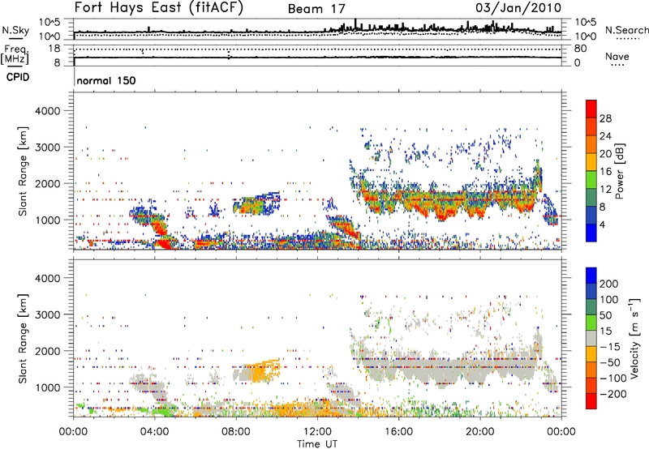This screenshot has width=649, height=449.
Task: Click the "normal 150" CPID text
Action: click(x=106, y=80)
